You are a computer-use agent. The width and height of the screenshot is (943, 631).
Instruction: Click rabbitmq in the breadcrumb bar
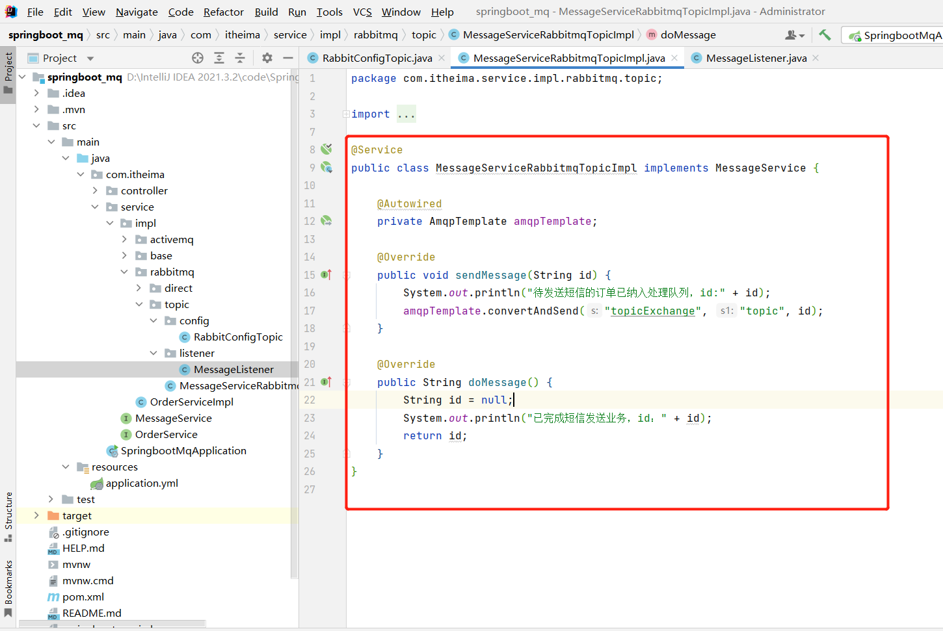(x=376, y=35)
